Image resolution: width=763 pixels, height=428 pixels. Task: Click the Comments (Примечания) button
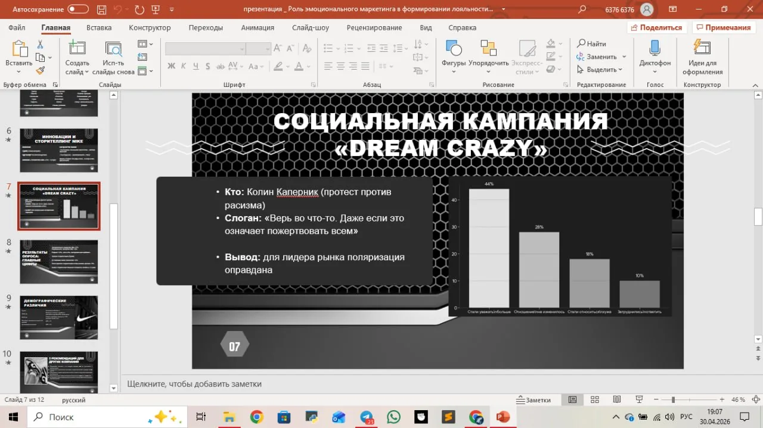(723, 27)
